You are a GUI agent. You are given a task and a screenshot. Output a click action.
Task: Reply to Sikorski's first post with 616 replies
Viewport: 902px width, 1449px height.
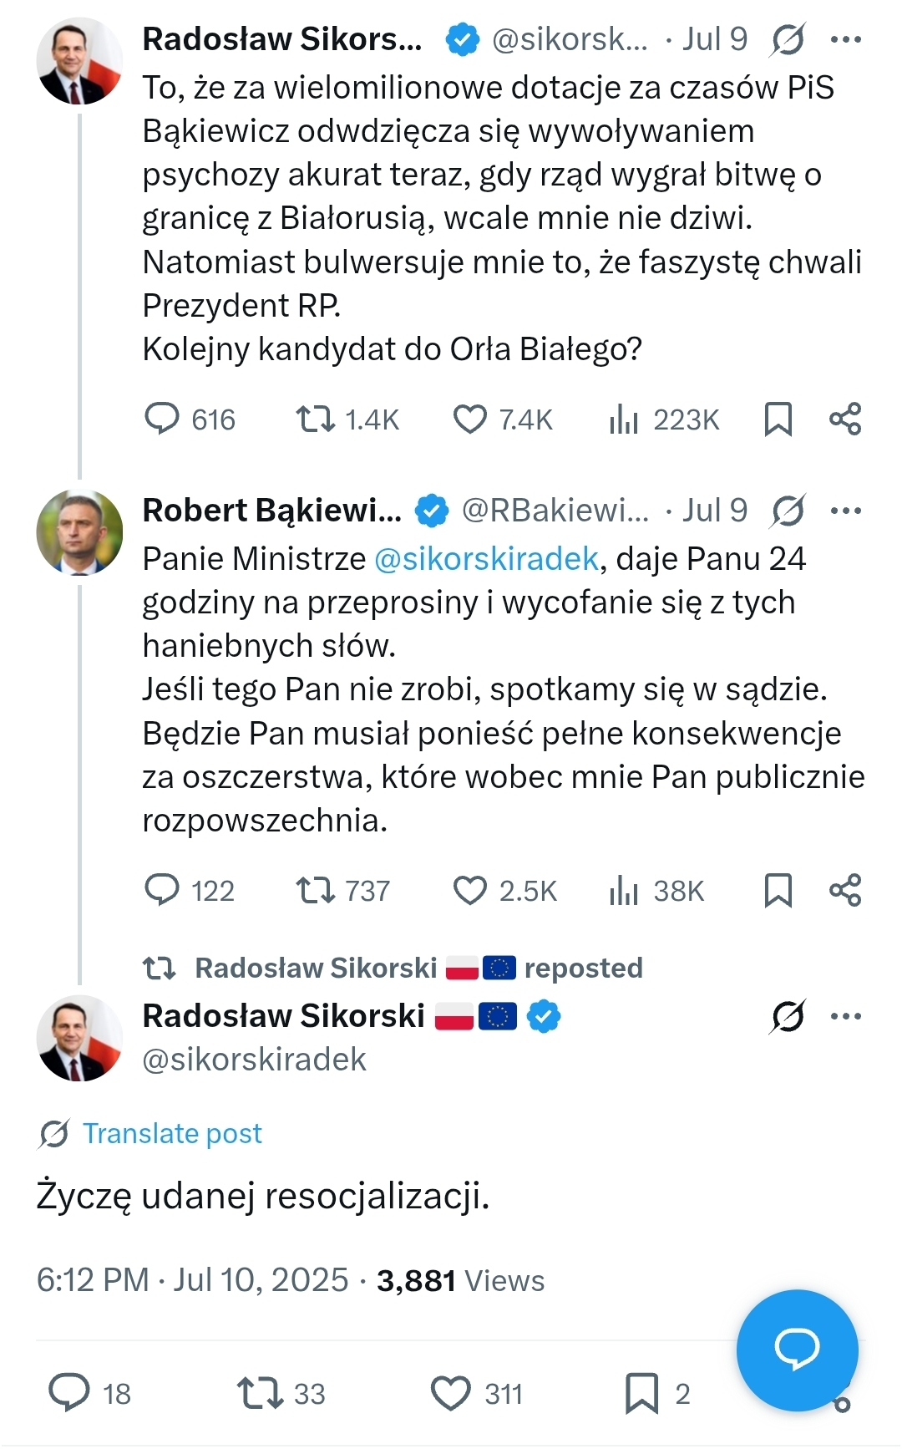[162, 419]
